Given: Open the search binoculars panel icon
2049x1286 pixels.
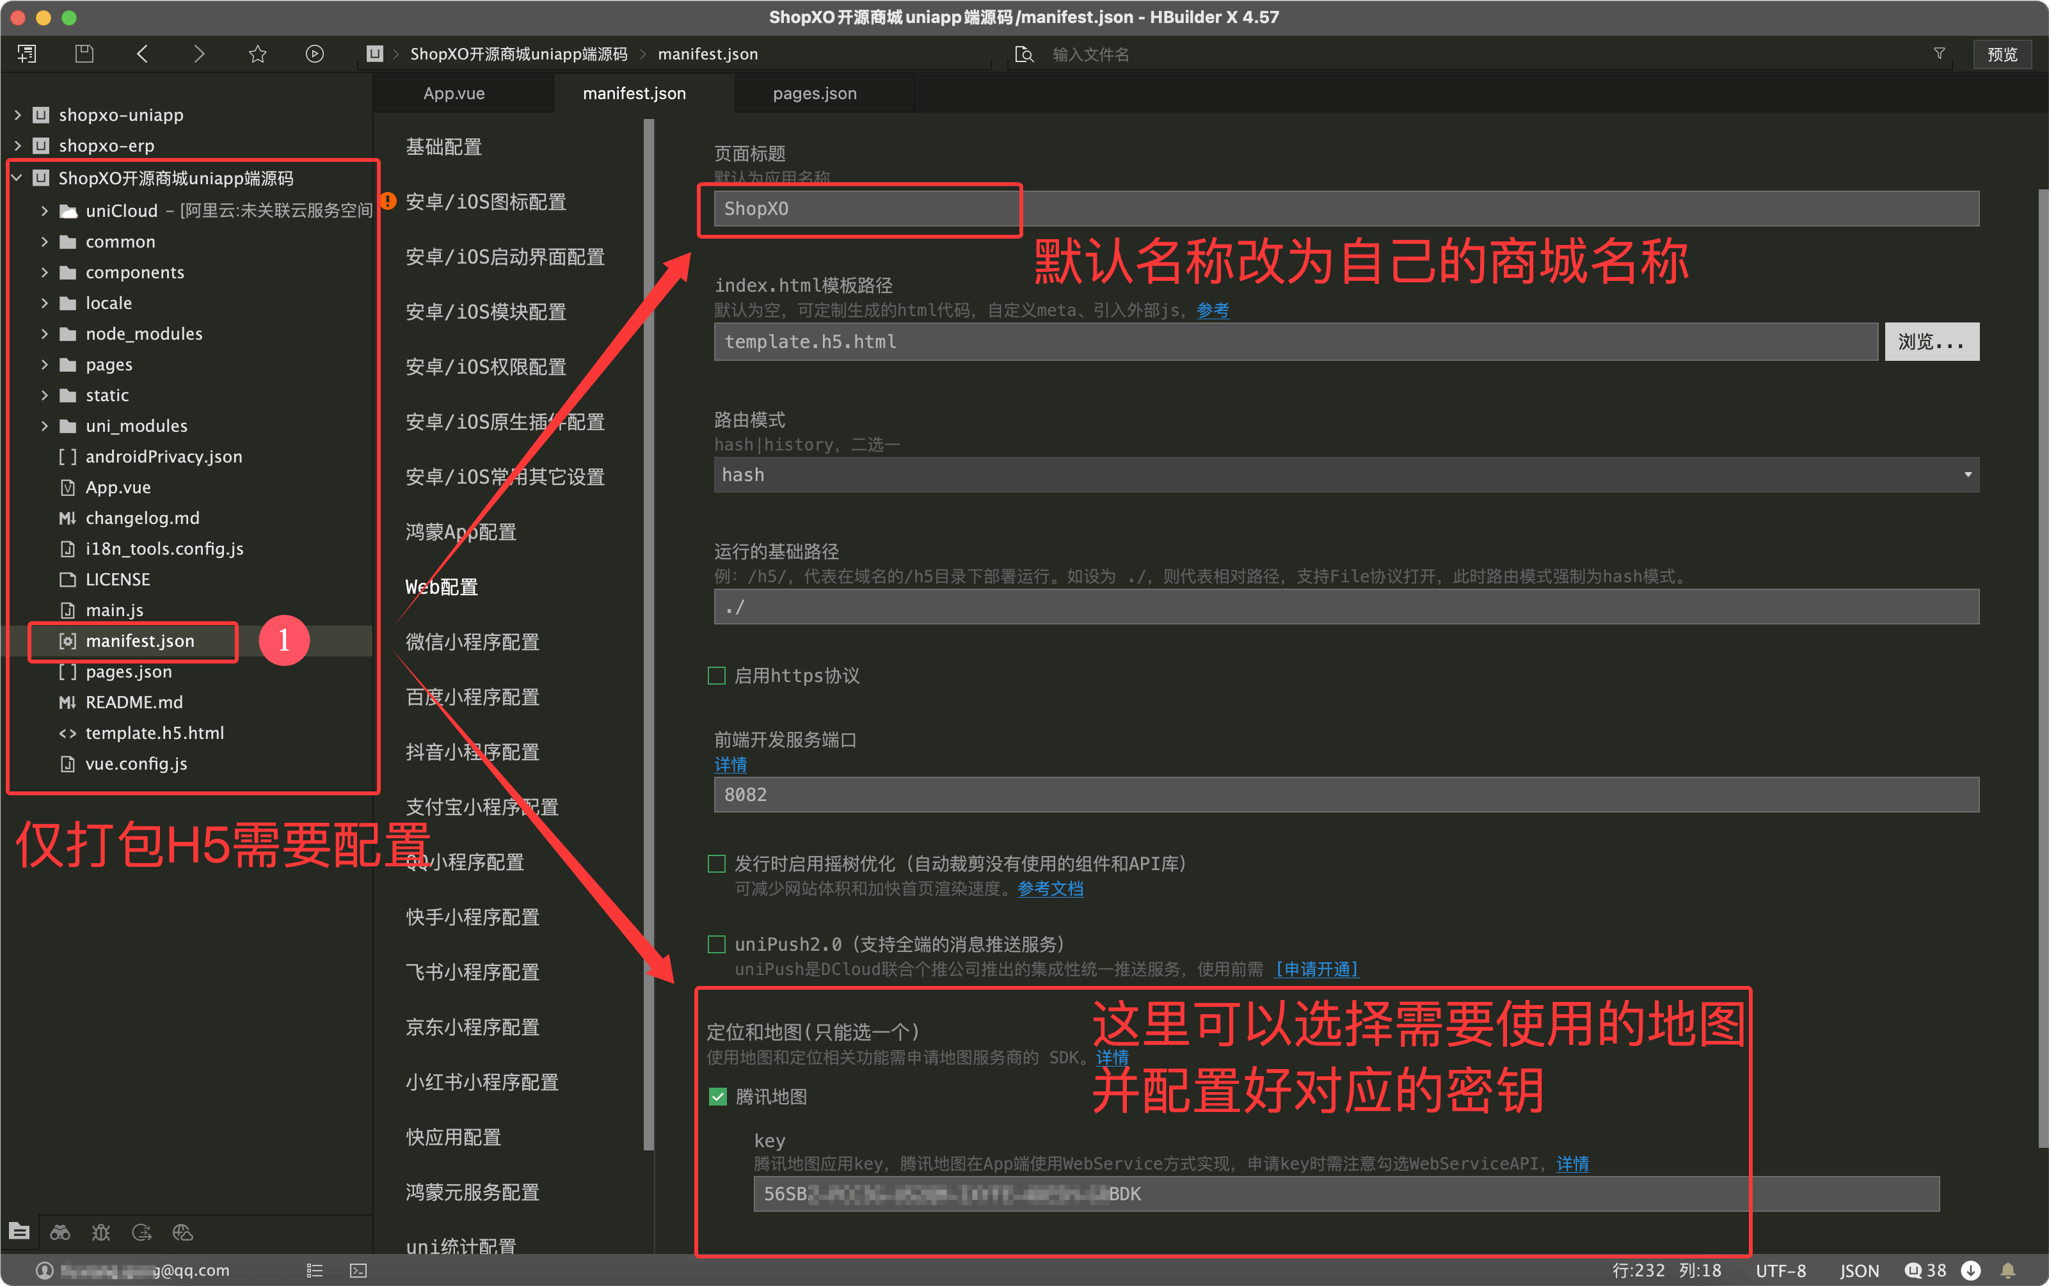Looking at the screenshot, I should tap(60, 1232).
